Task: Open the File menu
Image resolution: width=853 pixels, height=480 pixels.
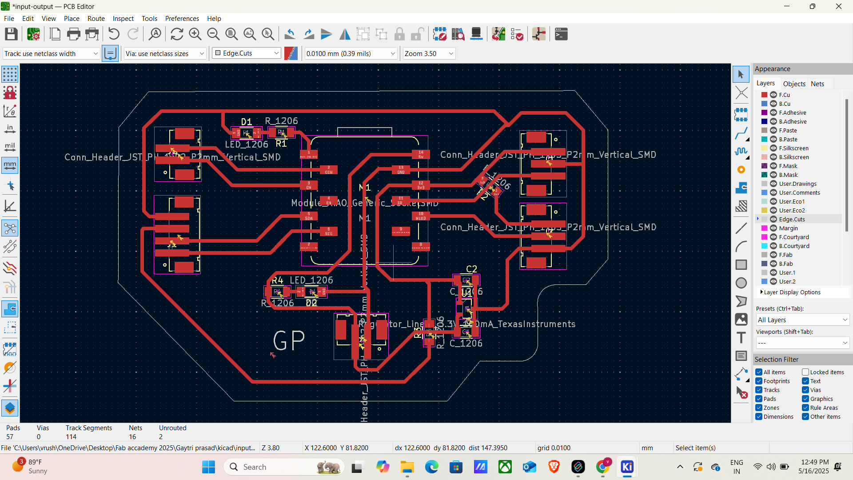Action: [9, 19]
